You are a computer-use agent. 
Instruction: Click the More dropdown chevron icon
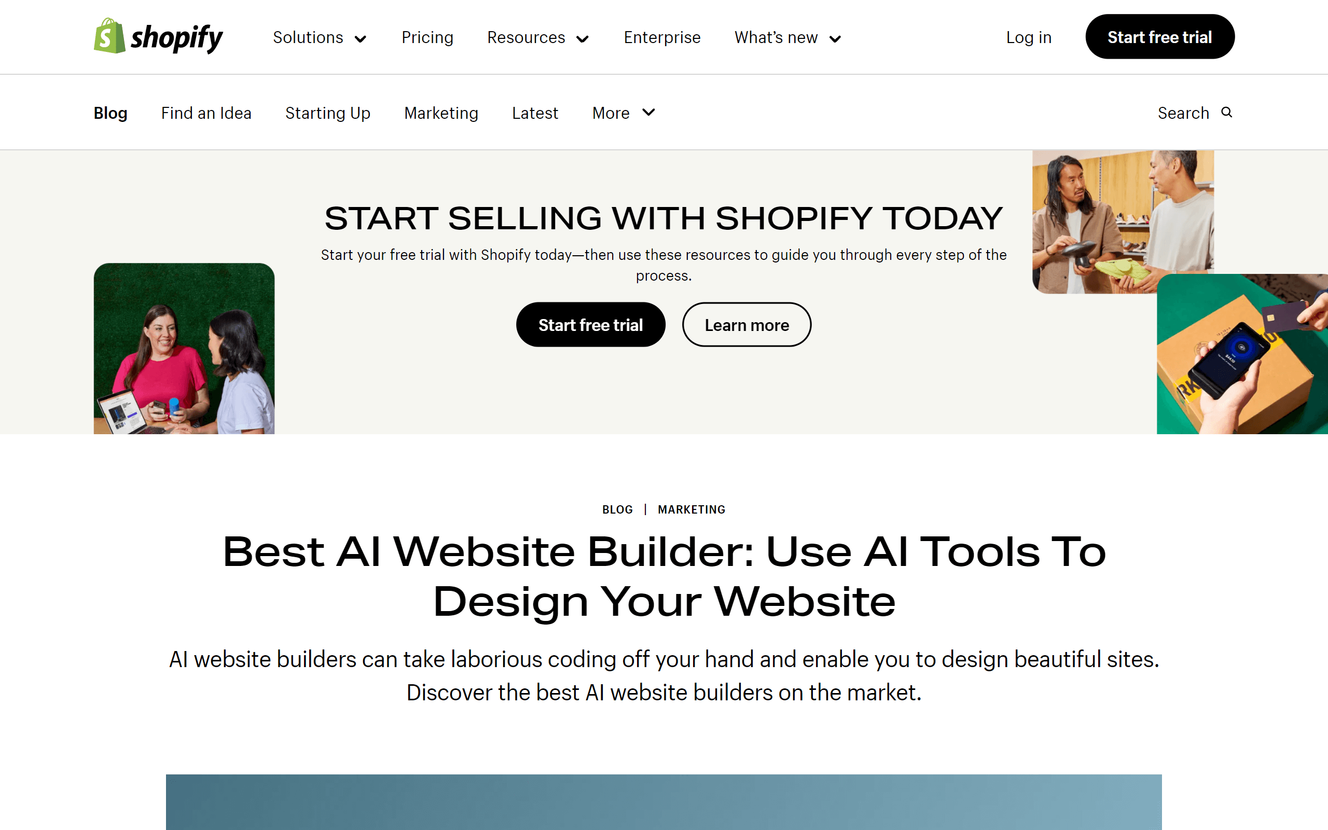[649, 112]
